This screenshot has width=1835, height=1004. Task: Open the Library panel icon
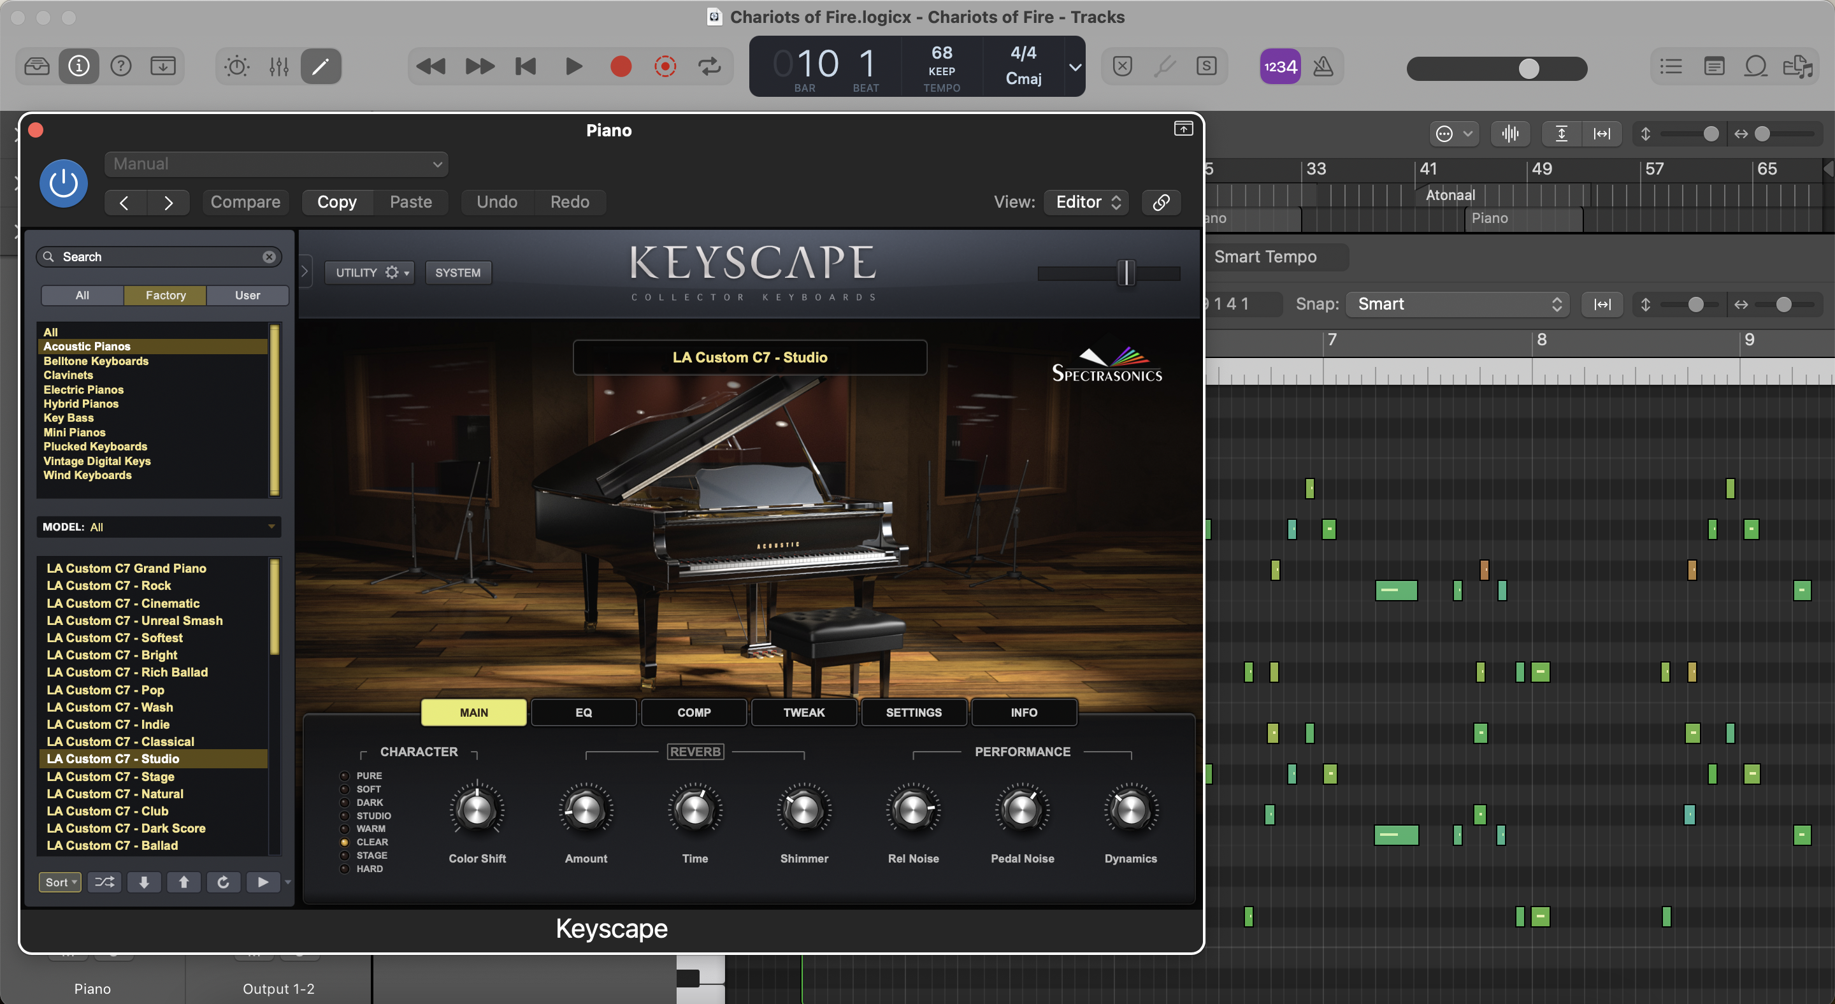point(36,66)
